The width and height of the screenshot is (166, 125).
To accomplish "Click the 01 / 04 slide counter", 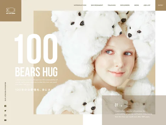I will (x=119, y=105).
